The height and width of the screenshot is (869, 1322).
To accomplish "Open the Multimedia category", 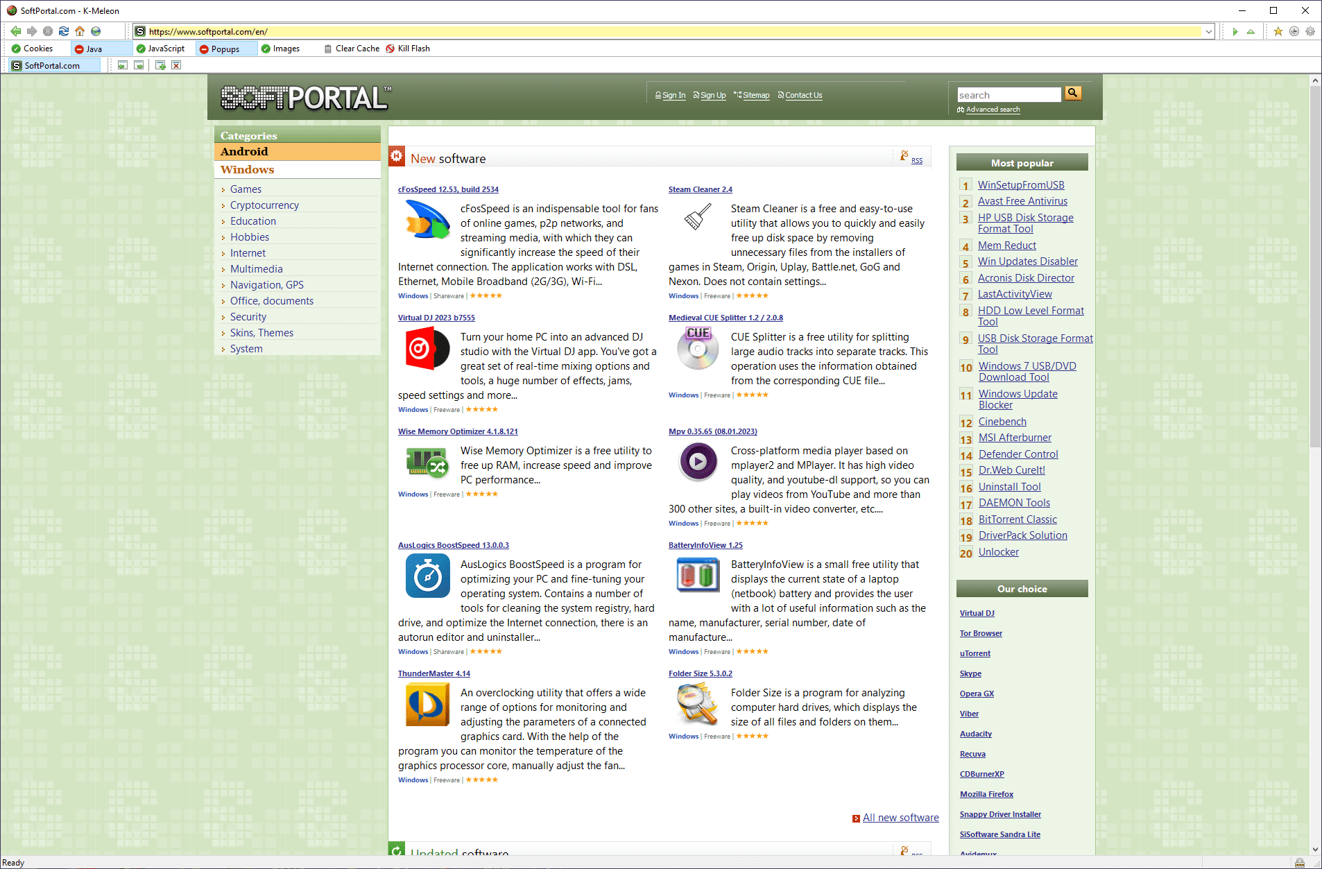I will pos(256,269).
